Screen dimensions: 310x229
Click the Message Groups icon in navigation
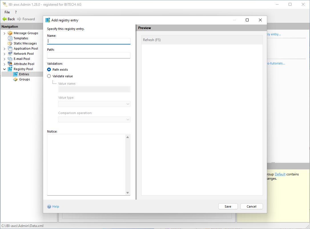pos(10,33)
